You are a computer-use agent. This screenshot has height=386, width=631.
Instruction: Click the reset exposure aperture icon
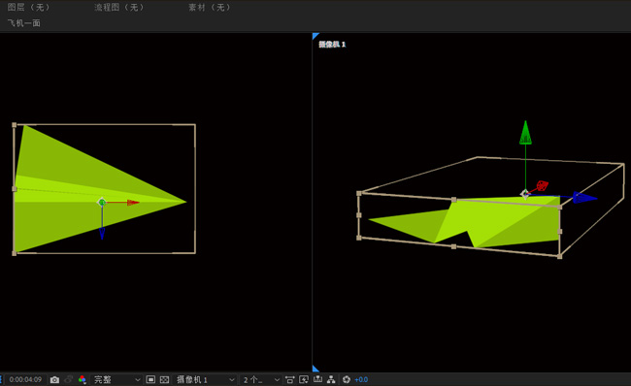coord(347,379)
